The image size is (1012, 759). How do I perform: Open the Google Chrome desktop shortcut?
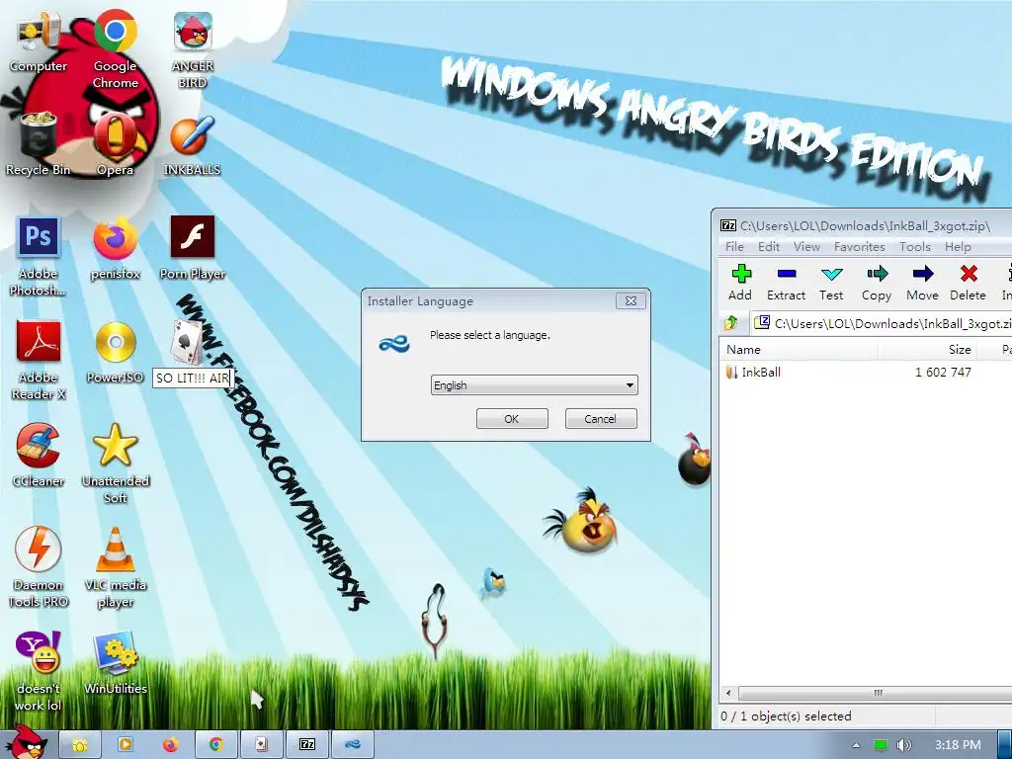pos(115,48)
